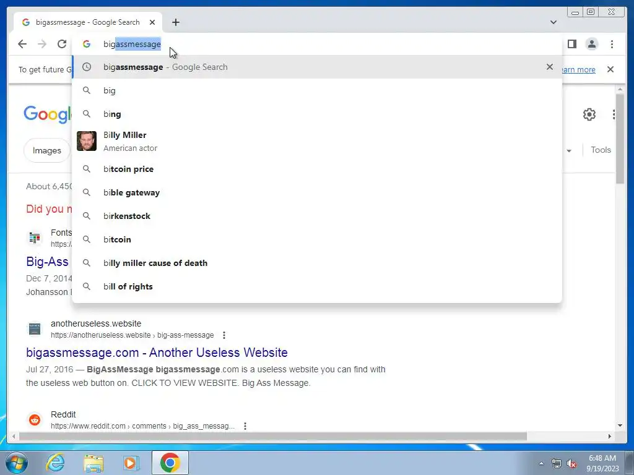
Task: Open the 'Big-Ass' result title link
Action: click(x=47, y=262)
